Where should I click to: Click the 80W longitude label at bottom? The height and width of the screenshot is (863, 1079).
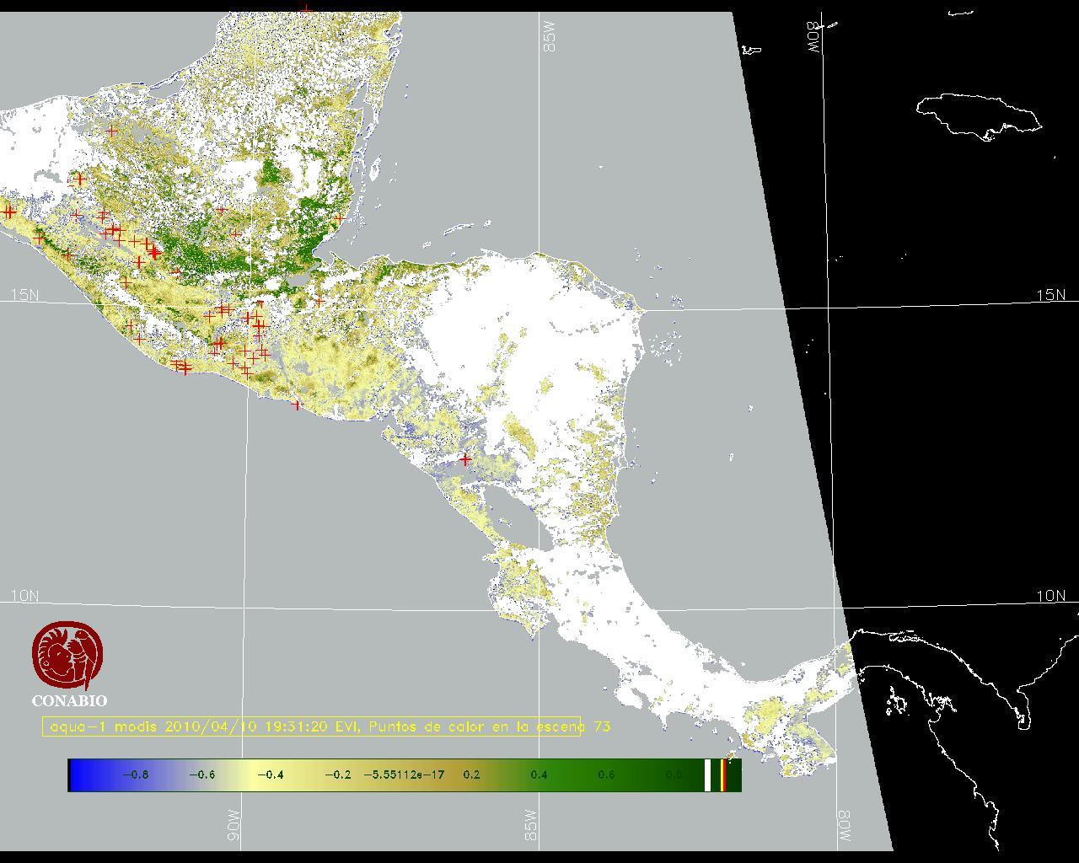(845, 825)
